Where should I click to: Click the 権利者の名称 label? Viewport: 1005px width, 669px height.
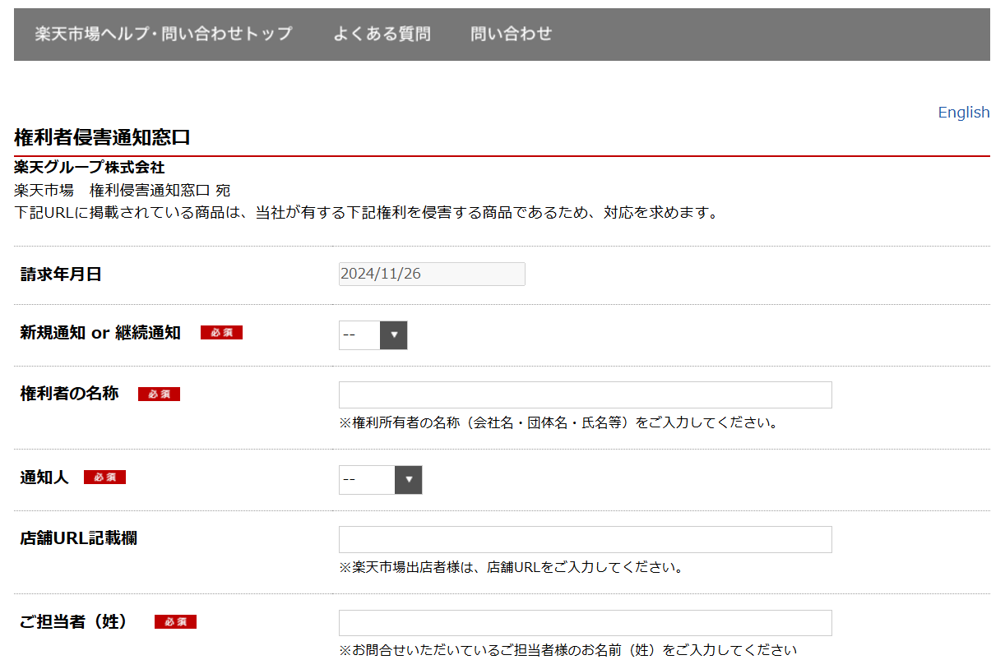click(x=69, y=394)
